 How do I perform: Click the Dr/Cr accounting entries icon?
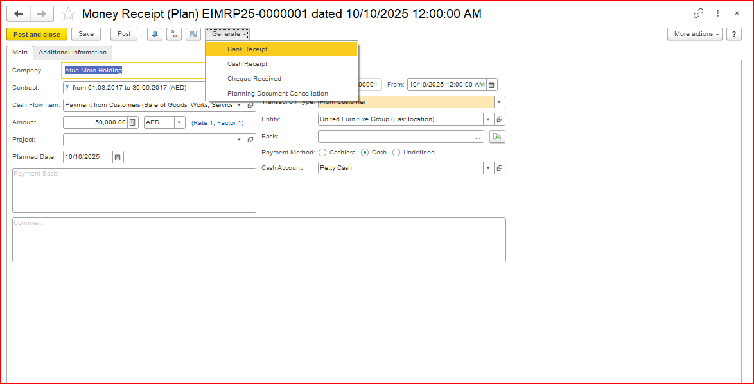coord(173,34)
